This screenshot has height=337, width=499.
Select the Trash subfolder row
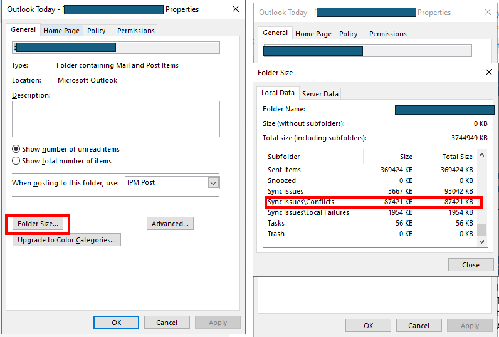[370, 234]
